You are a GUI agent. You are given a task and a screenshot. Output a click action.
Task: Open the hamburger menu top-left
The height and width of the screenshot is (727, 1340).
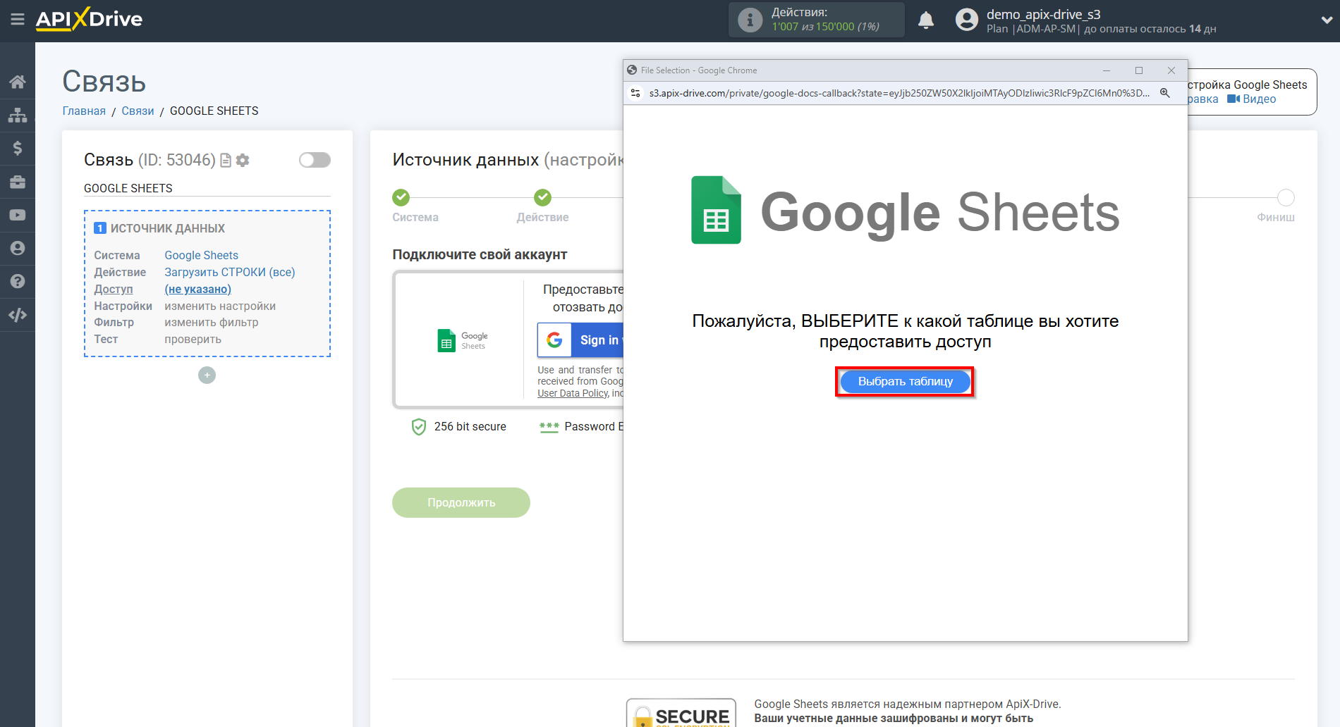(18, 20)
